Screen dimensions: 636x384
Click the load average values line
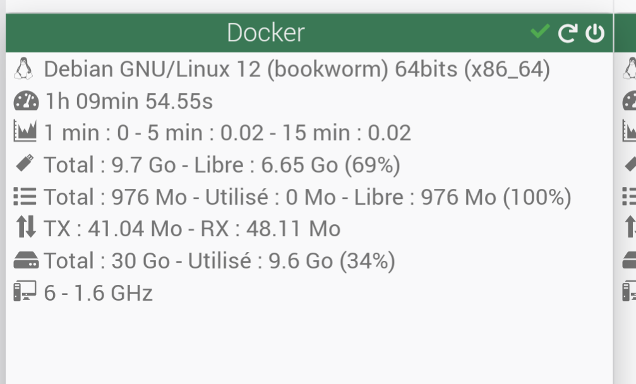click(227, 133)
